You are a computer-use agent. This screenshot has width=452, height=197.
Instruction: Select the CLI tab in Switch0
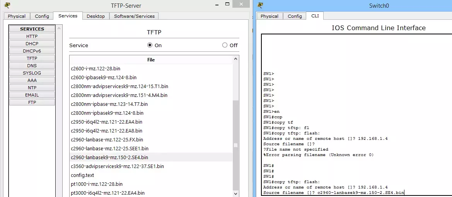[315, 16]
